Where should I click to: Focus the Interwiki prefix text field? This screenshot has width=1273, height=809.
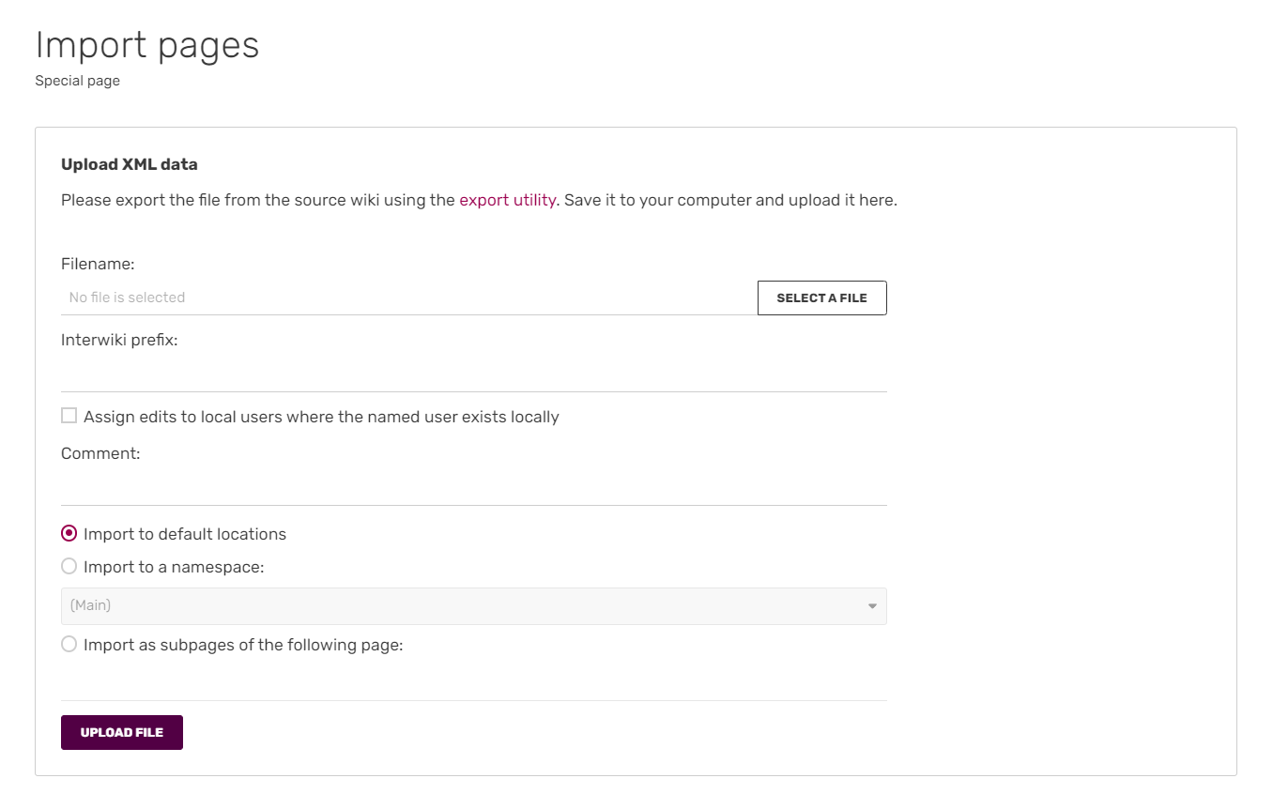click(x=473, y=375)
